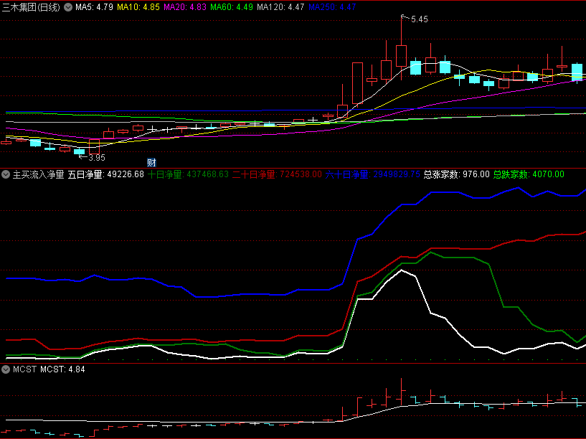
Task: Click the 主买流入净量 indicator name
Action: 39,174
